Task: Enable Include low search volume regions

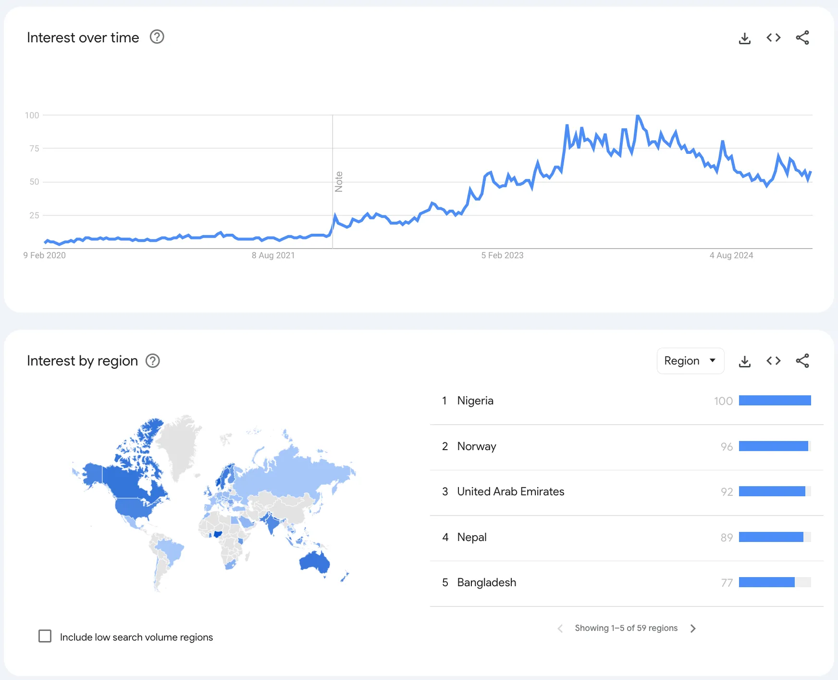Action: [45, 636]
